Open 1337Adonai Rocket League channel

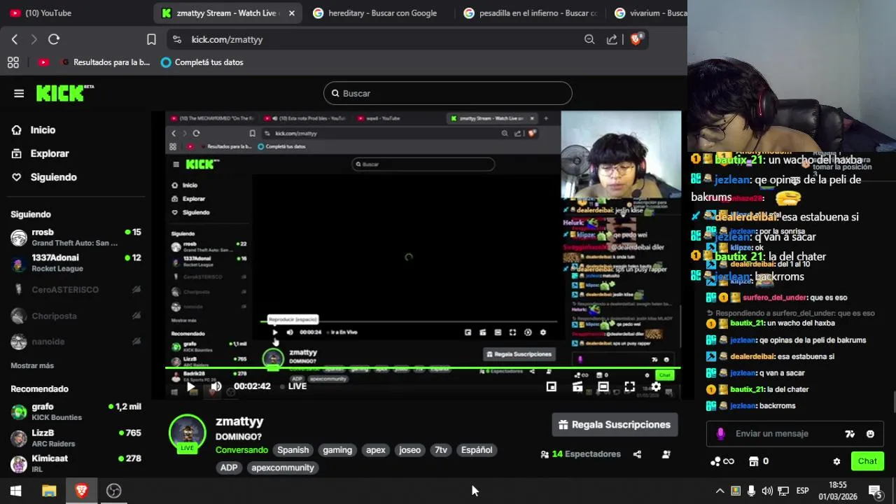(x=76, y=262)
